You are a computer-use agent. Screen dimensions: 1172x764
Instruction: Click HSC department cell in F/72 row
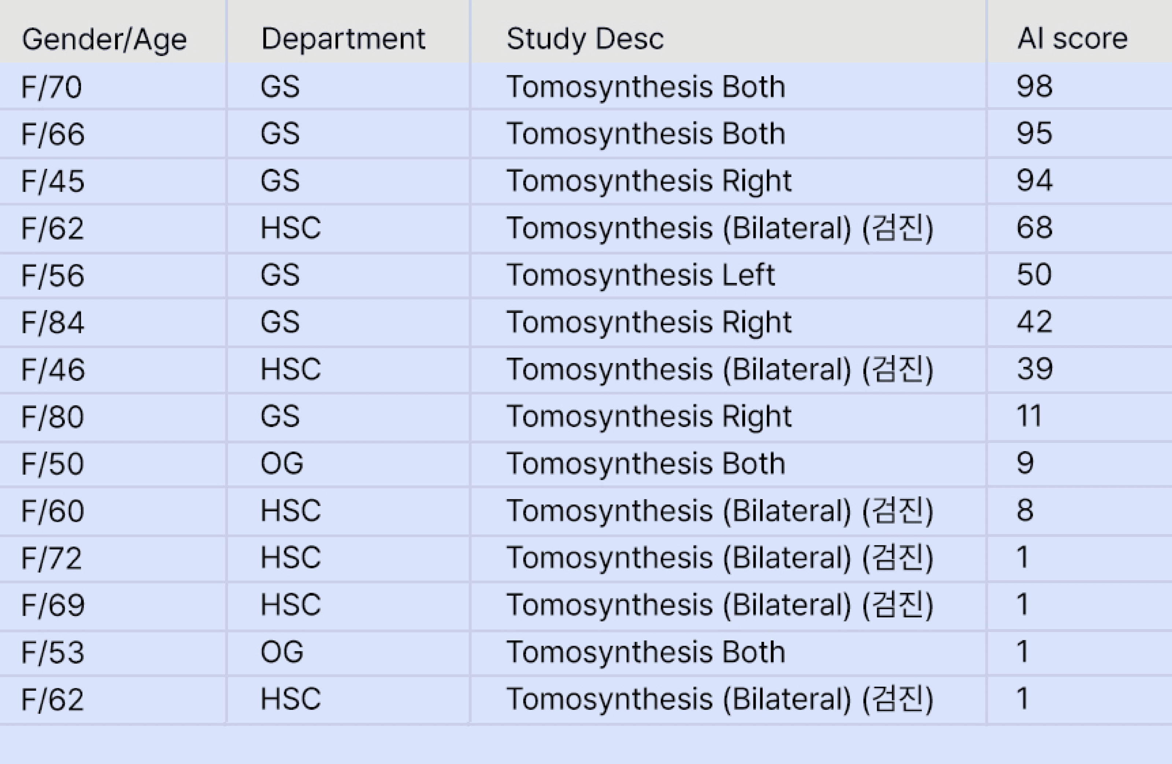point(290,558)
